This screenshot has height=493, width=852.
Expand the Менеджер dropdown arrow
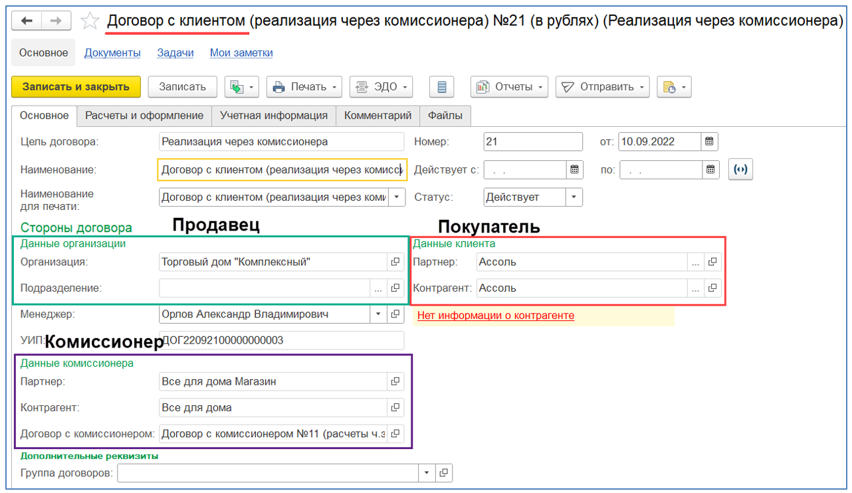(378, 314)
